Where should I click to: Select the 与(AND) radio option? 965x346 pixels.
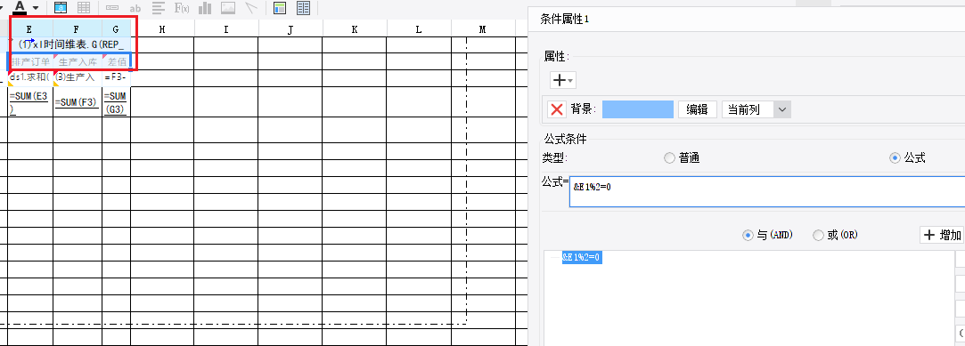pos(748,235)
